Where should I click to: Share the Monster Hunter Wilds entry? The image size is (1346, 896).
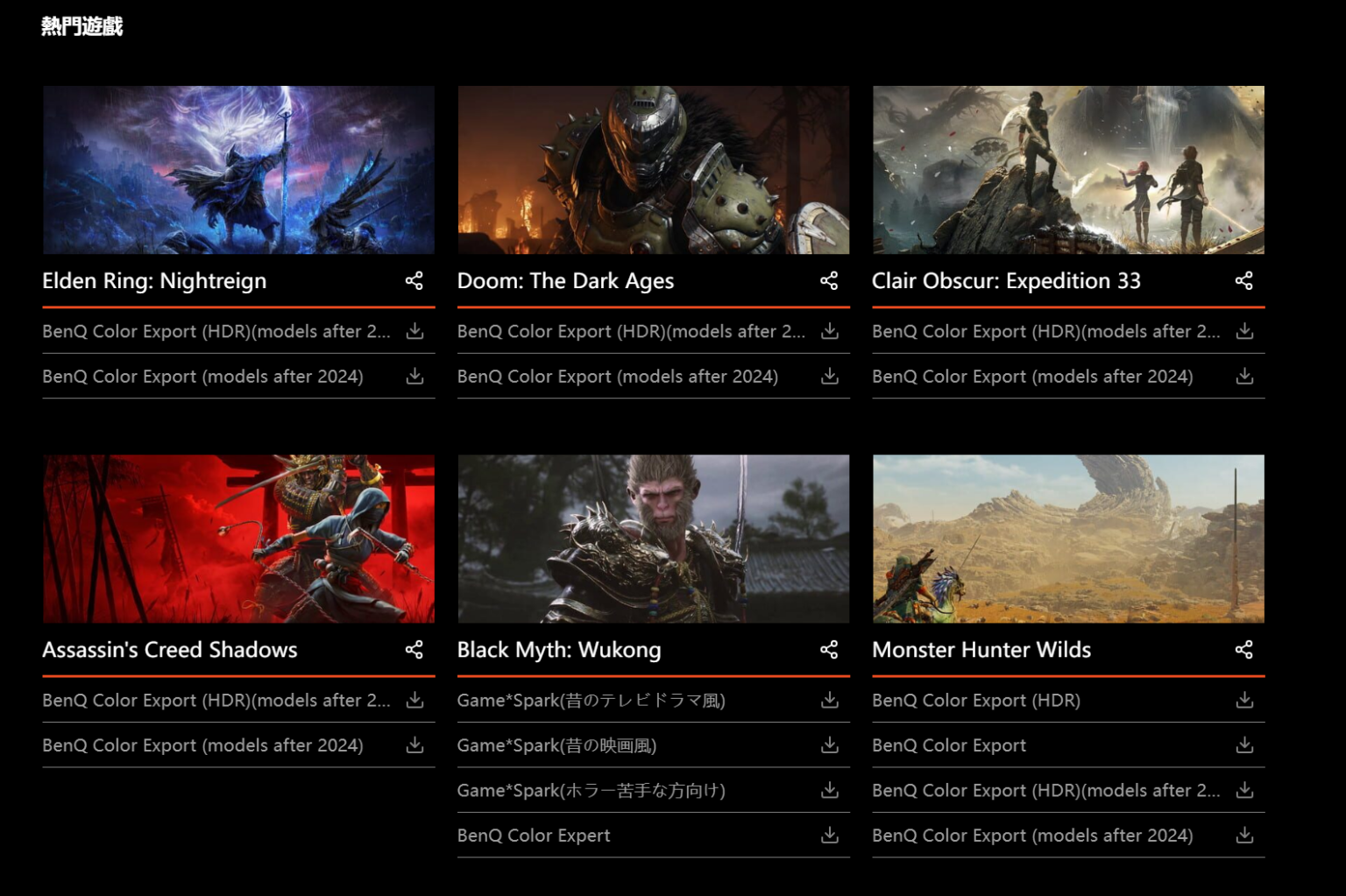tap(1243, 649)
